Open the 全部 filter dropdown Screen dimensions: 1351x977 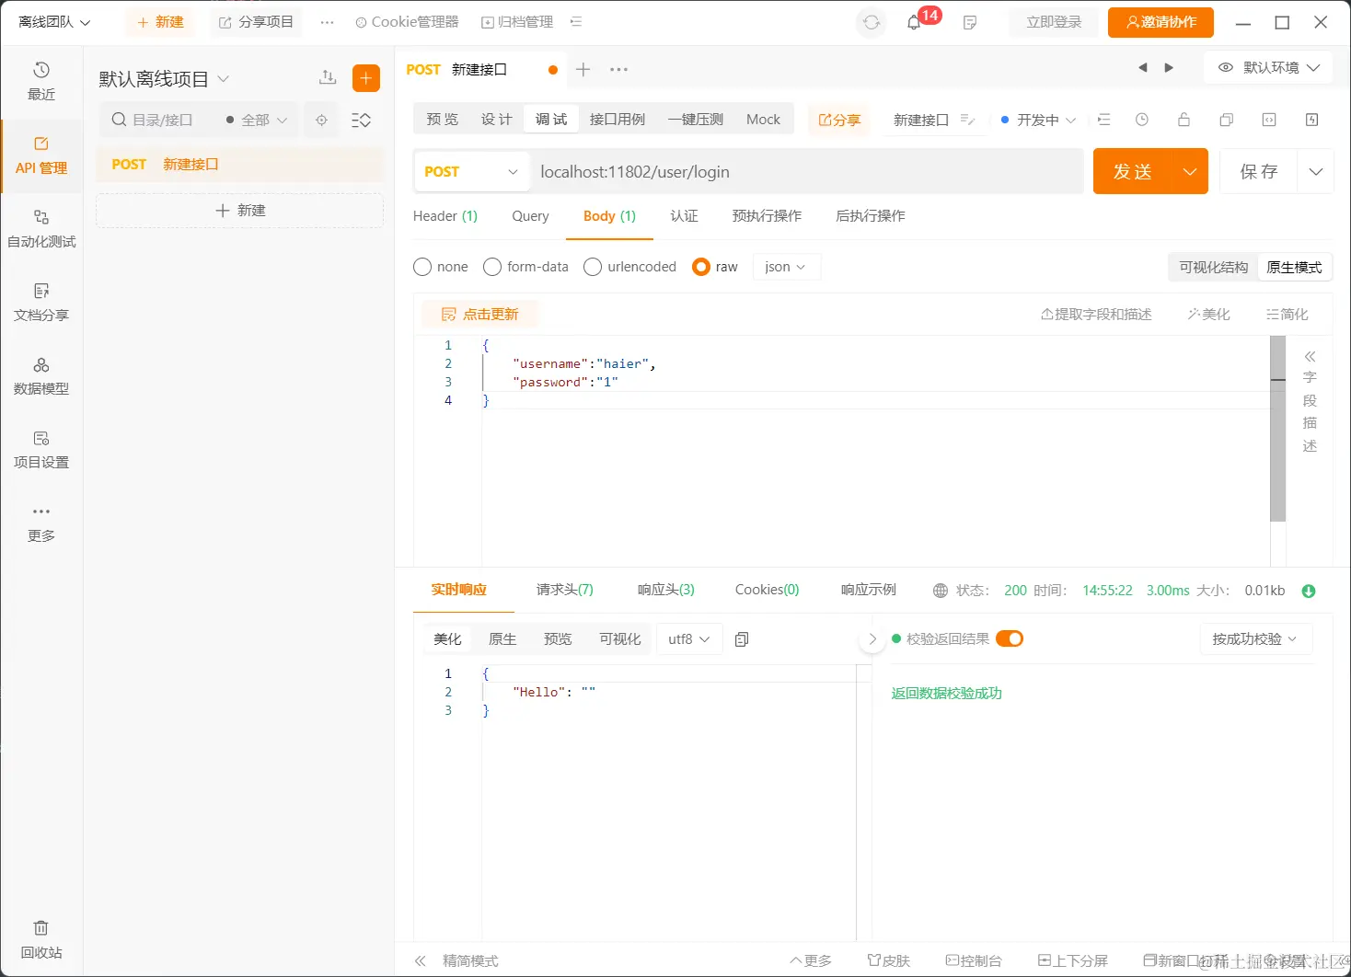pyautogui.click(x=257, y=120)
